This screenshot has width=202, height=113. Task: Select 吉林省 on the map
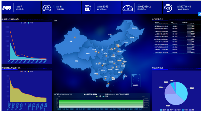(132, 38)
